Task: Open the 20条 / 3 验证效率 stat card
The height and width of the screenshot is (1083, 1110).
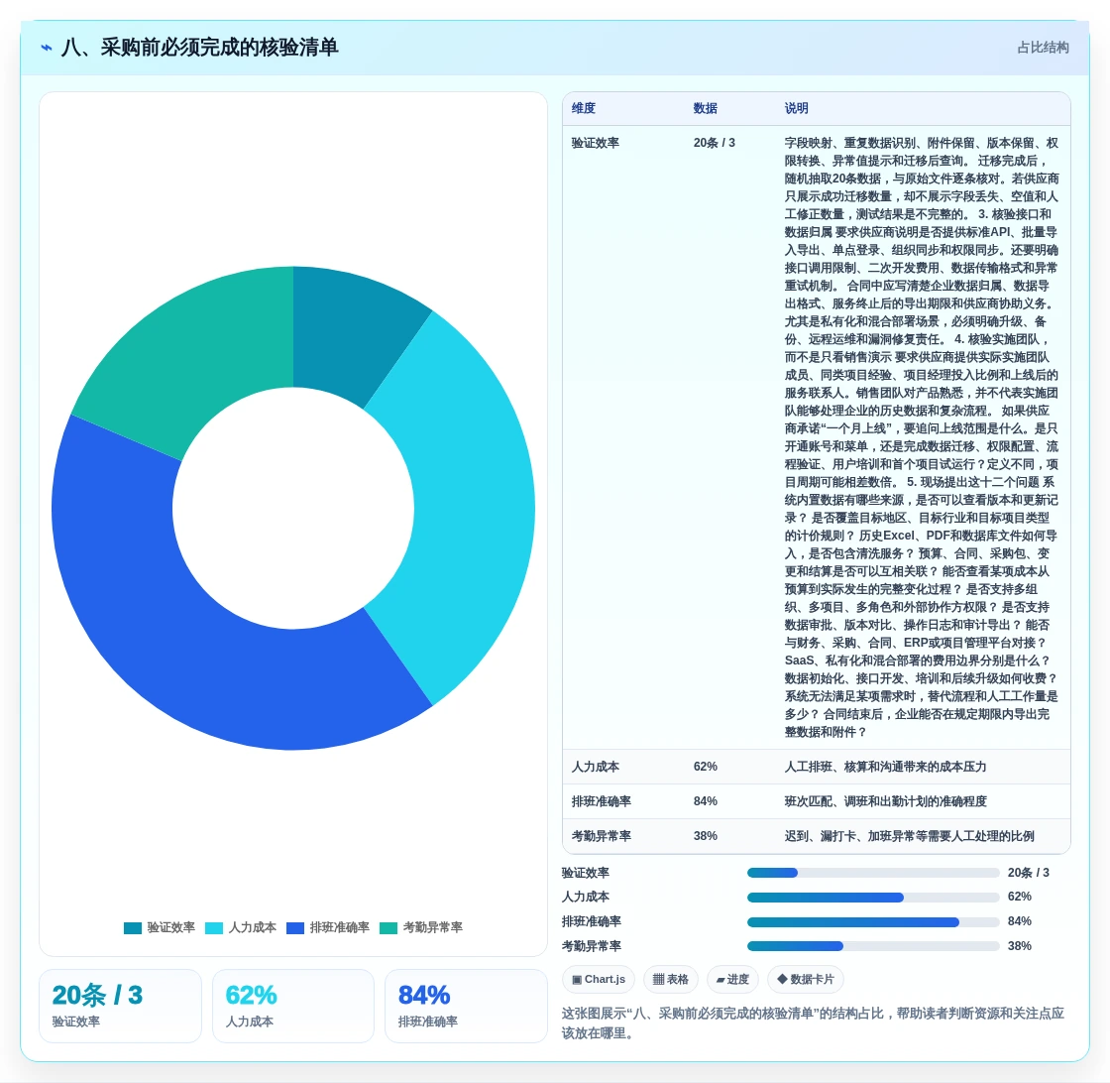Action: 120,1007
